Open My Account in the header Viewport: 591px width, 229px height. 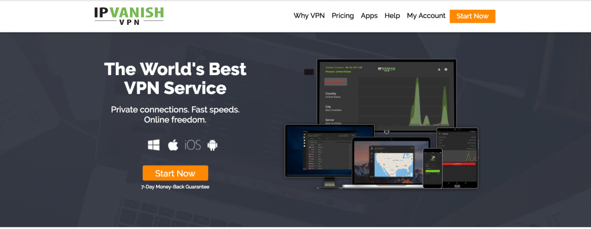click(x=426, y=16)
